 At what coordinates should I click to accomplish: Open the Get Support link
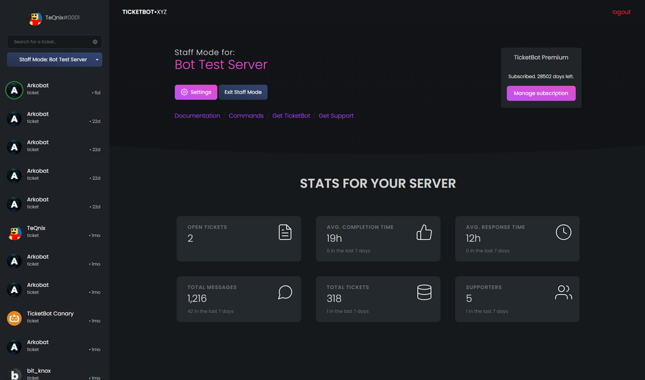336,116
